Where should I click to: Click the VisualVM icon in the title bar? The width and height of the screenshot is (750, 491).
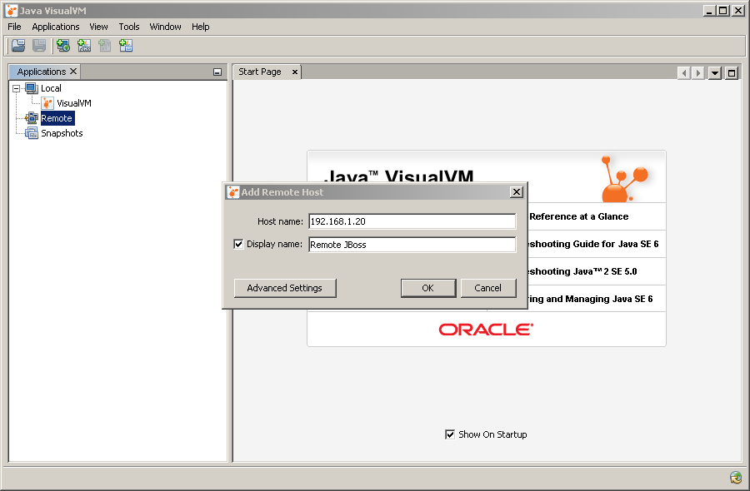(x=12, y=11)
